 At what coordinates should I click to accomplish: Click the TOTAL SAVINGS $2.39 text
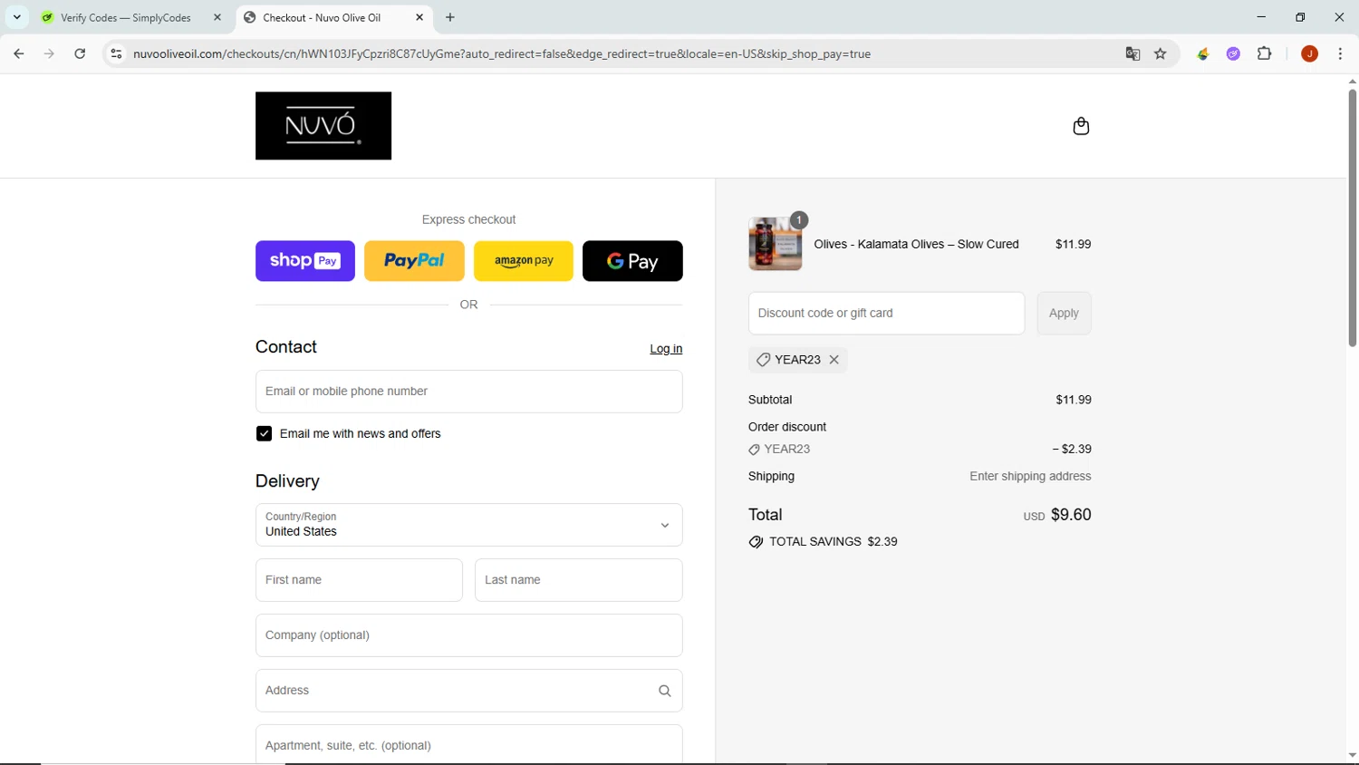pyautogui.click(x=833, y=542)
